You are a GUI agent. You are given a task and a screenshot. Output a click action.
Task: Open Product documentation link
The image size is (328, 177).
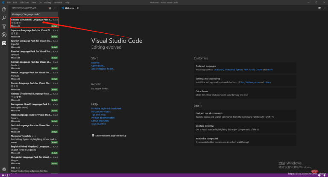[x=103, y=118]
